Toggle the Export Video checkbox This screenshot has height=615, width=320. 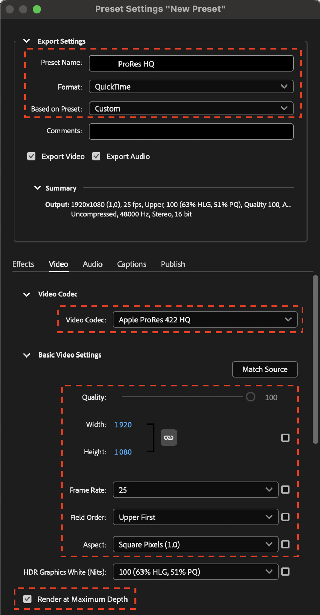[31, 156]
